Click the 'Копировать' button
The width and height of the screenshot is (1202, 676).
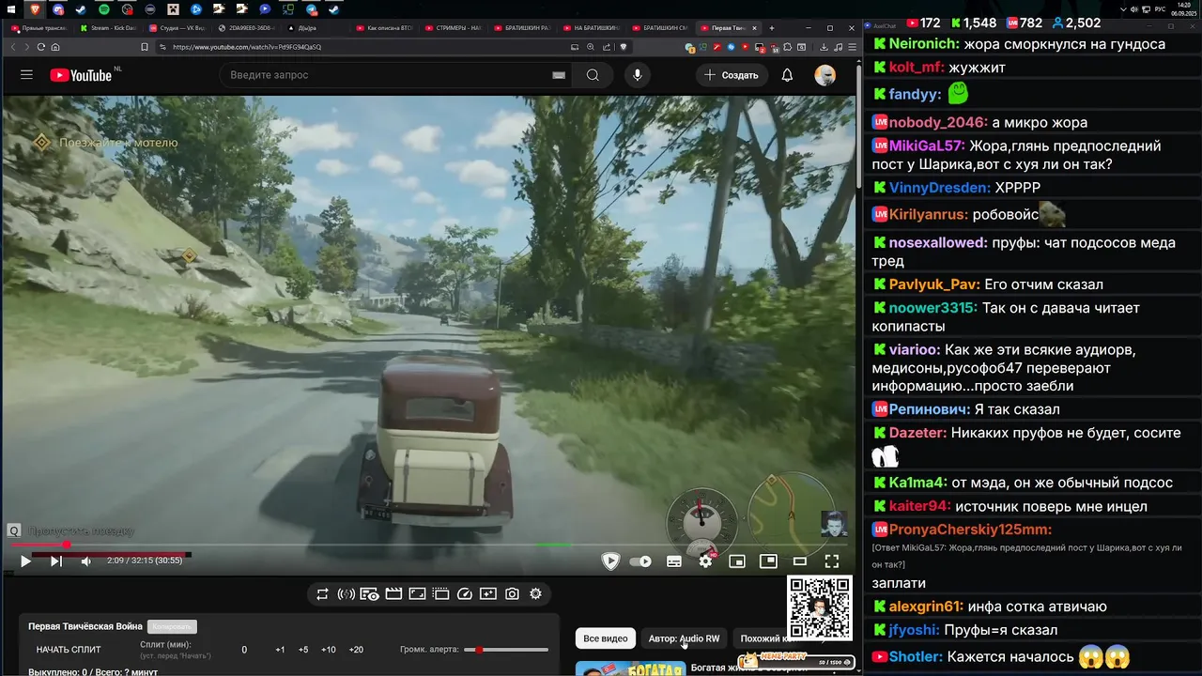pyautogui.click(x=172, y=626)
